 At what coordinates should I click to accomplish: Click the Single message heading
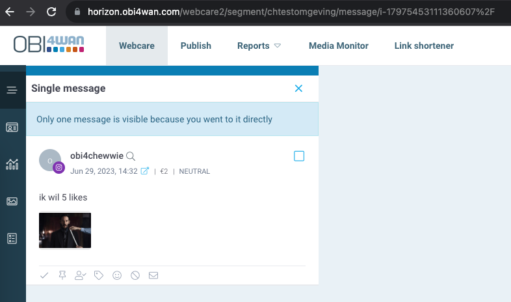pos(68,89)
